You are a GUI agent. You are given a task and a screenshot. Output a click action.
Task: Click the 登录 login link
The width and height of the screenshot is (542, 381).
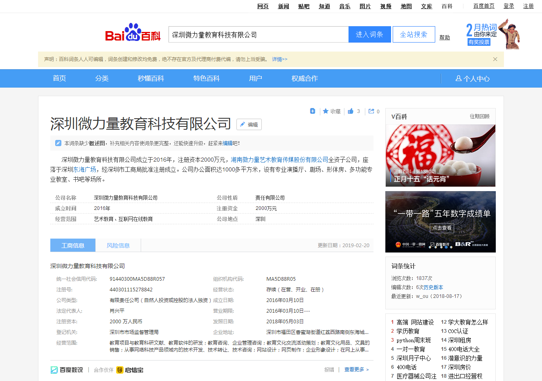coord(509,6)
